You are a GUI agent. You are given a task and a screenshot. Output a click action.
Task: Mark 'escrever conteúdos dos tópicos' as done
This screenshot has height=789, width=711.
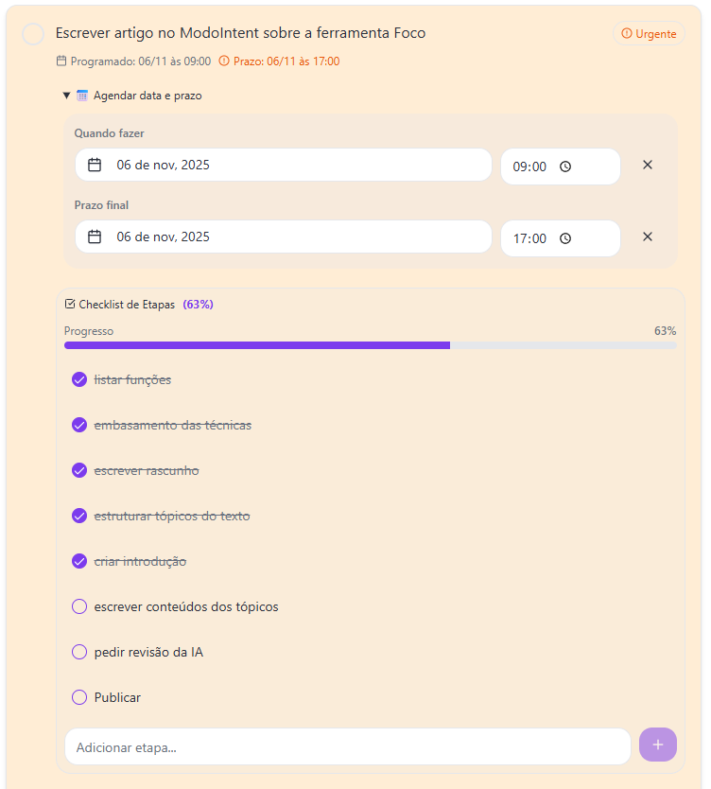coord(79,606)
